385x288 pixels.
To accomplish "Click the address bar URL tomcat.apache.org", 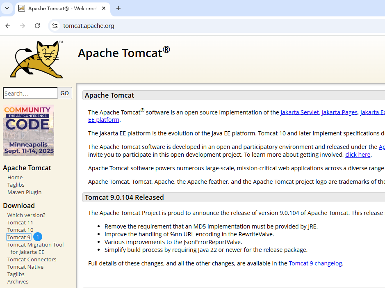I will click(x=89, y=26).
